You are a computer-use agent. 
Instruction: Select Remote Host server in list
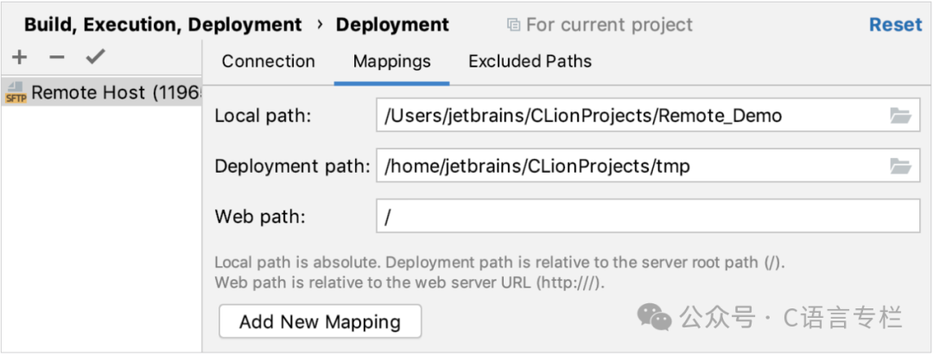click(x=102, y=92)
